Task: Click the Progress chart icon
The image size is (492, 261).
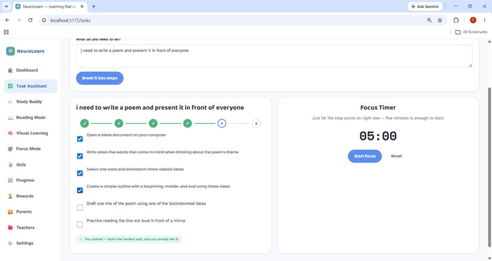Action: click(10, 180)
